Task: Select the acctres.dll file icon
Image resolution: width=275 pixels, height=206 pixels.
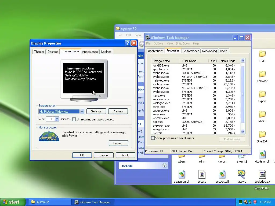Action: (x=222, y=174)
